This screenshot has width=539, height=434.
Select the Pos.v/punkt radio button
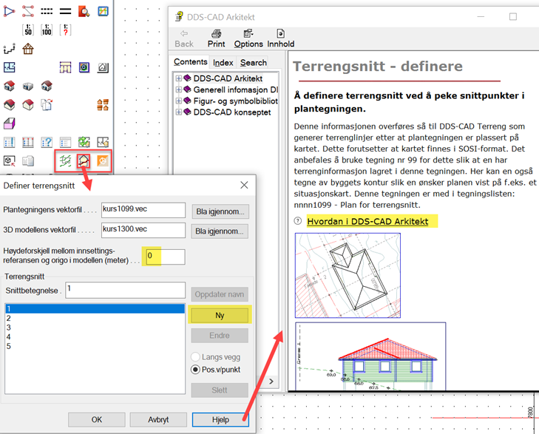[197, 369]
